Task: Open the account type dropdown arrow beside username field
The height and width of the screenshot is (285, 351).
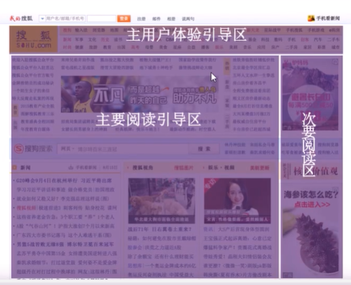Action: (42, 18)
